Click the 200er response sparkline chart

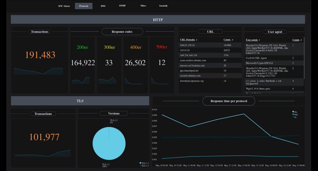81,80
